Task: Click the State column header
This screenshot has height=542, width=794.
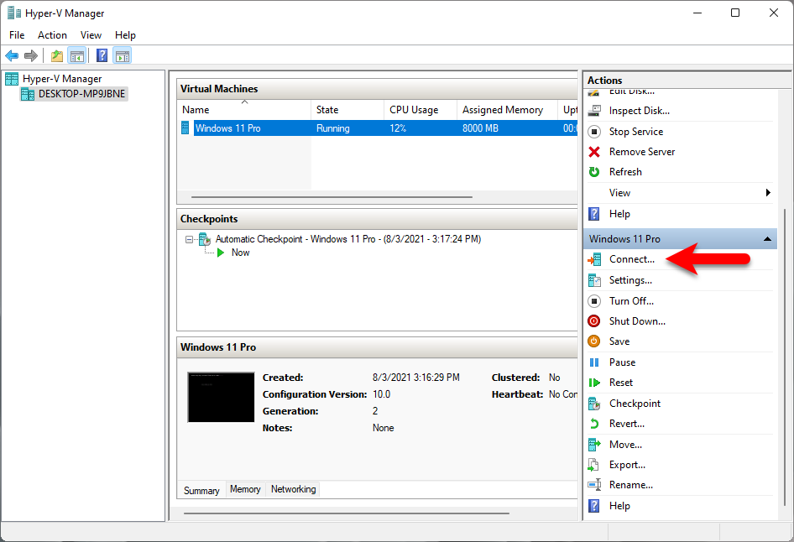Action: coord(347,110)
